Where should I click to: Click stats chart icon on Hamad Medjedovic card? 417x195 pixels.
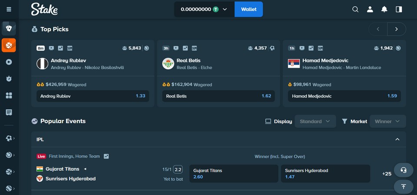tap(311, 48)
